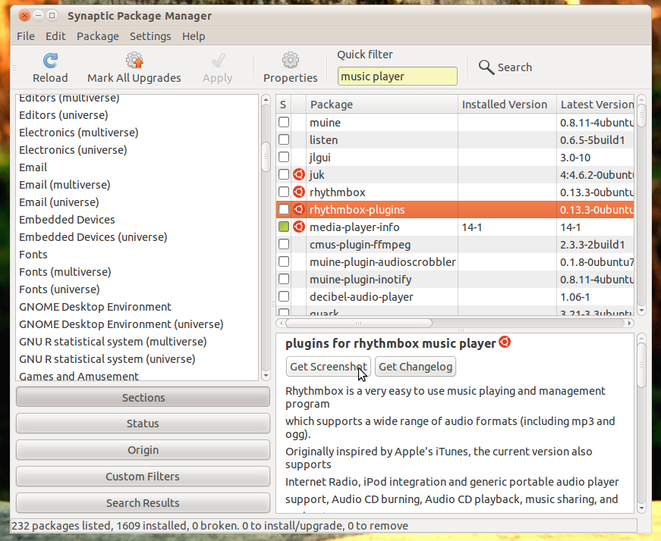Viewport: 661px width, 541px height.
Task: Show the Status filter list
Action: click(x=143, y=424)
